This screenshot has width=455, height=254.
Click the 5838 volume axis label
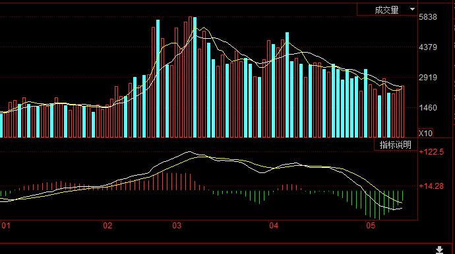coord(428,17)
